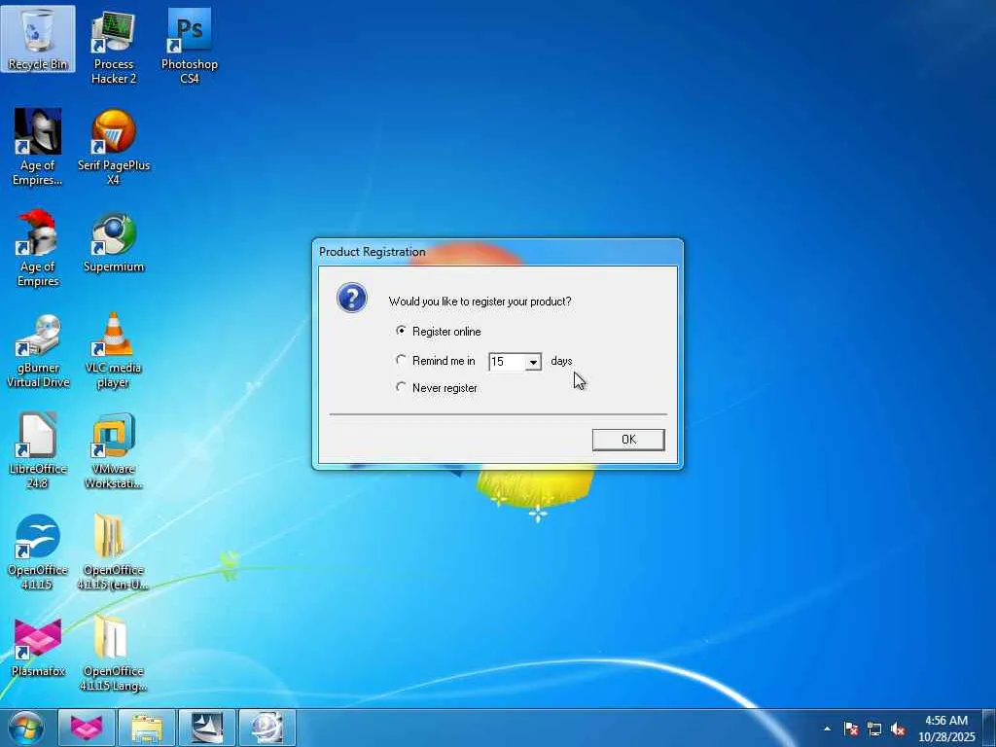Launch Process Hacker 2 shortcut

(114, 47)
